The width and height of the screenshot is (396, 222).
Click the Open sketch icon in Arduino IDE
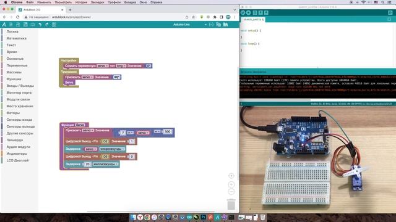(x=260, y=12)
